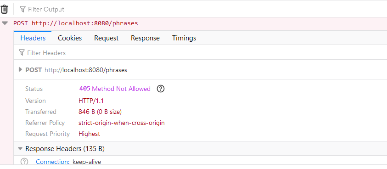Click the Response Headers (135 B) title
This screenshot has width=387, height=169.
click(x=65, y=149)
